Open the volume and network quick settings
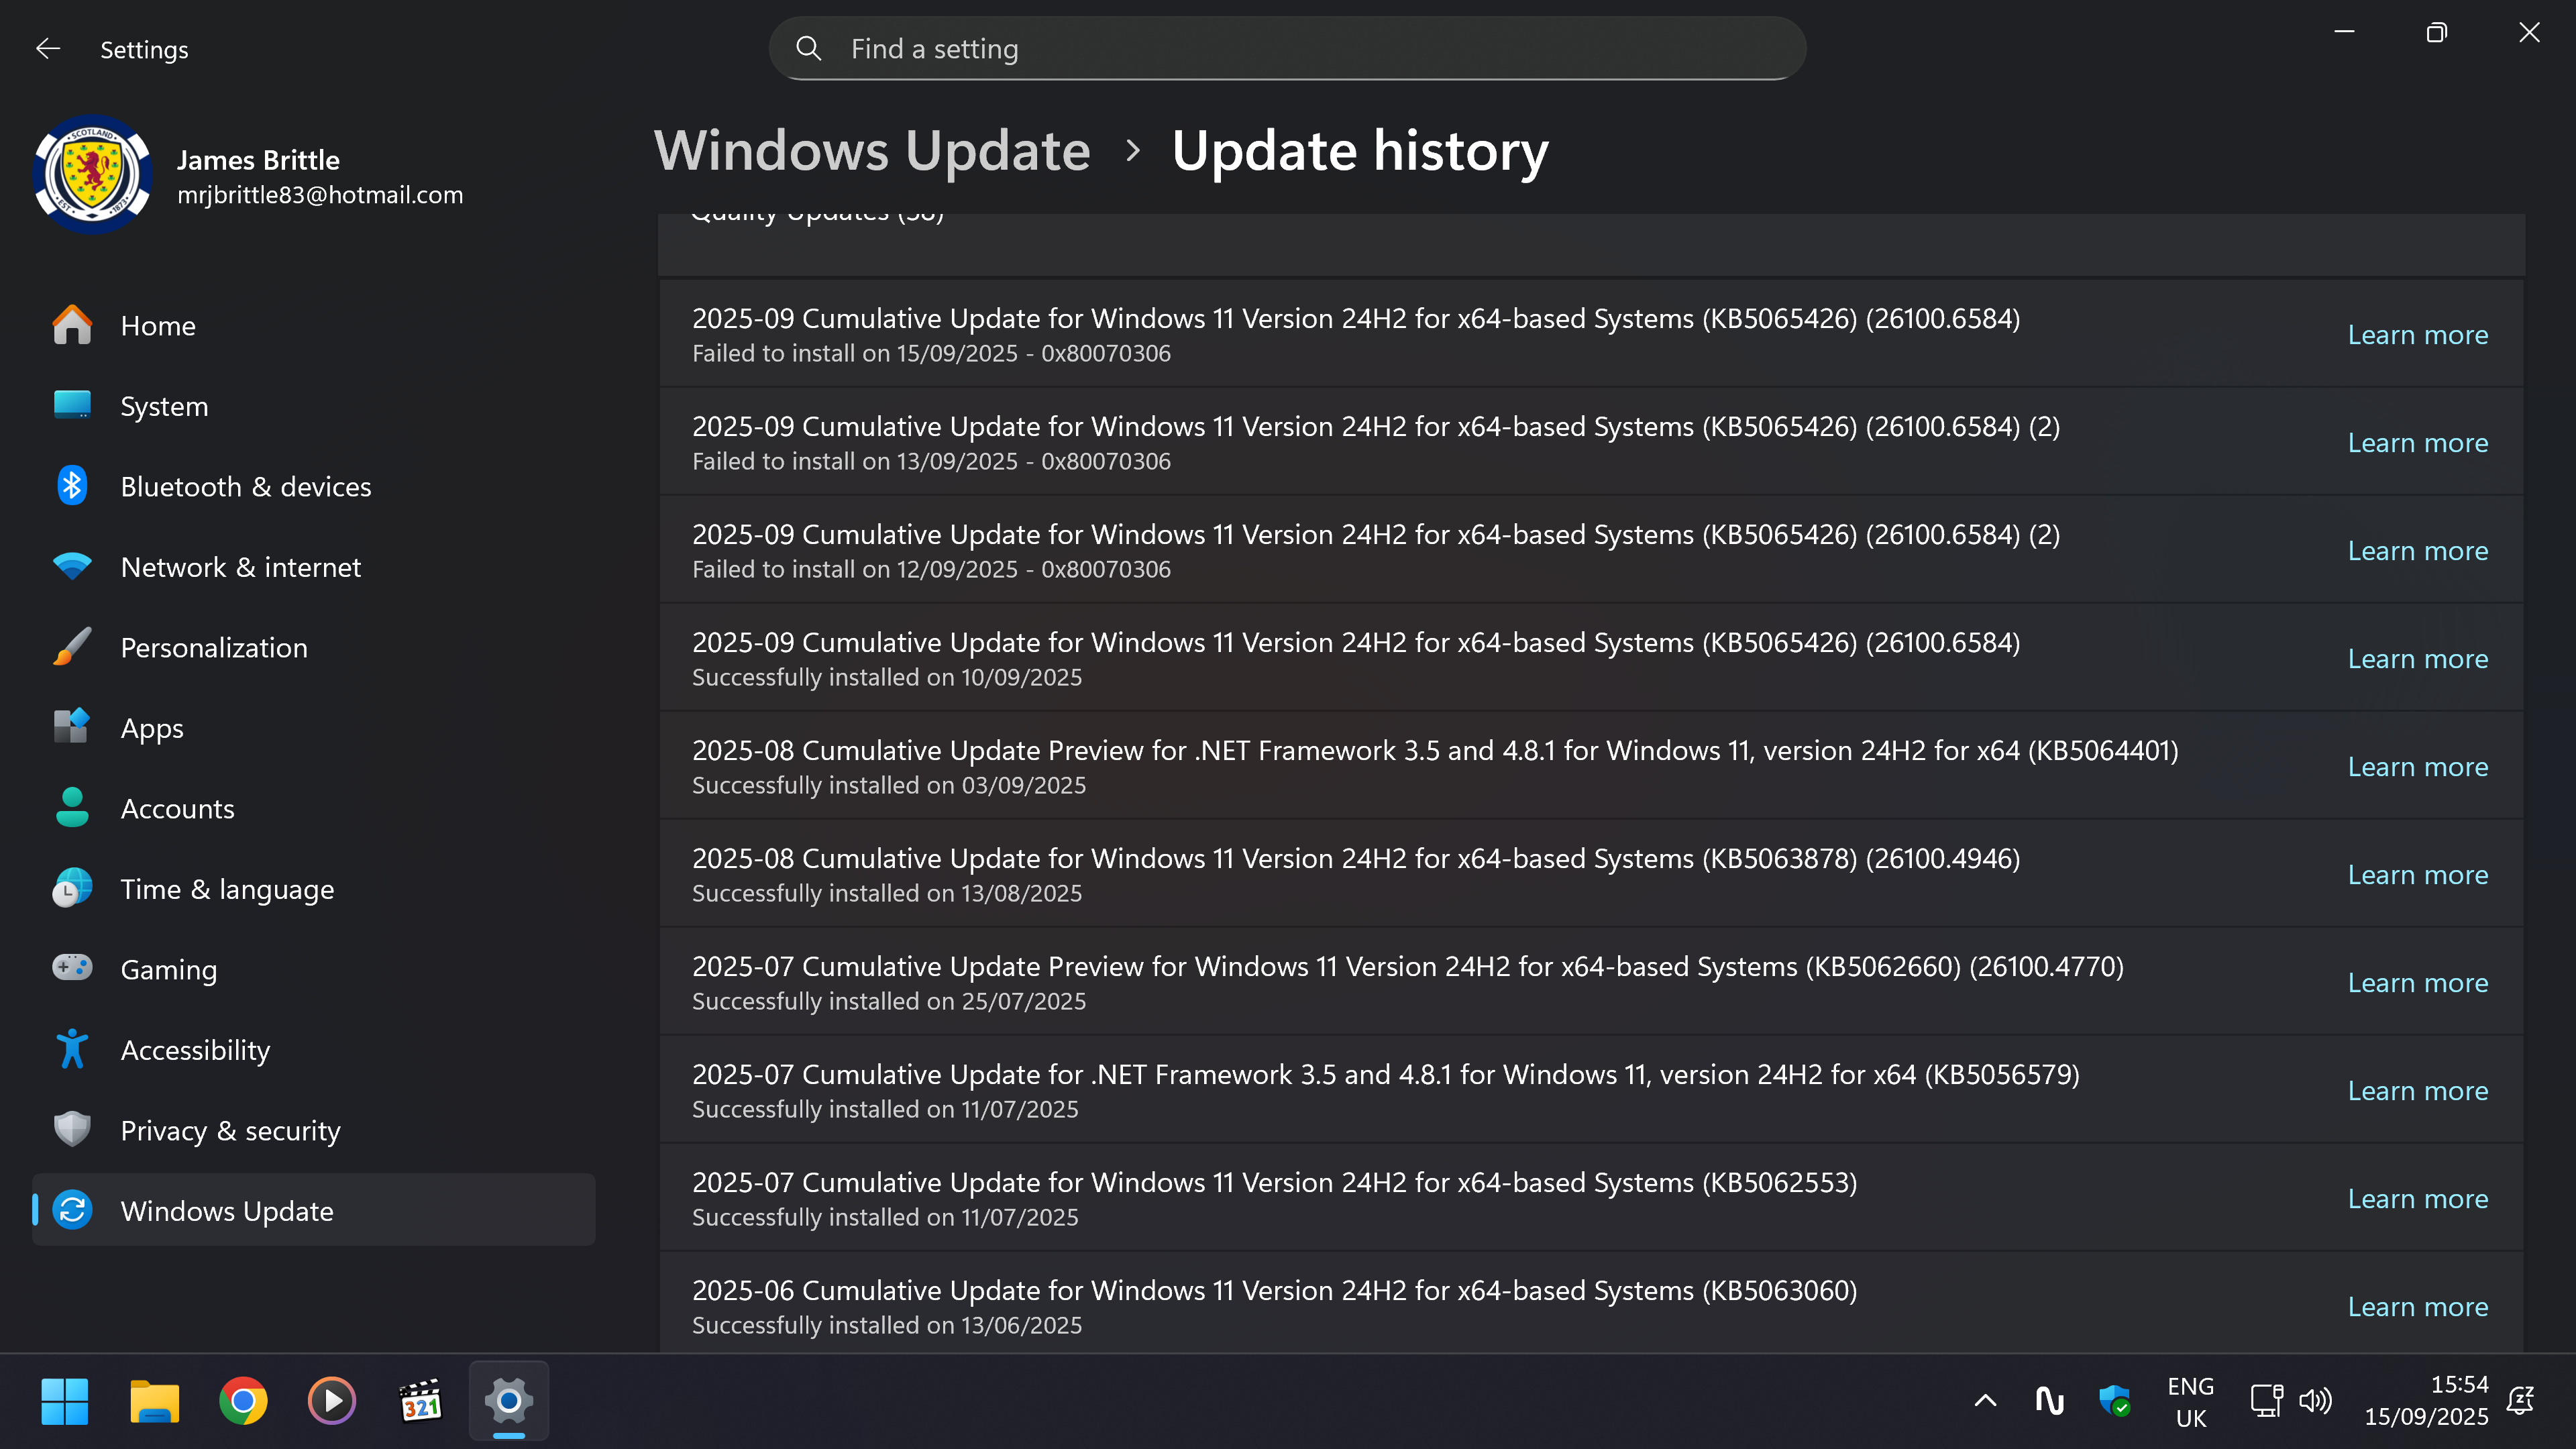The width and height of the screenshot is (2576, 1449). point(2291,1401)
